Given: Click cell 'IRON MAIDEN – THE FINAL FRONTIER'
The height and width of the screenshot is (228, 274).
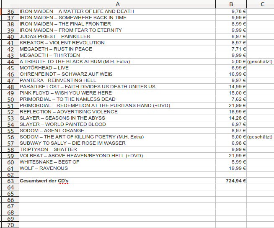Looking at the screenshot, I should click(117, 24).
